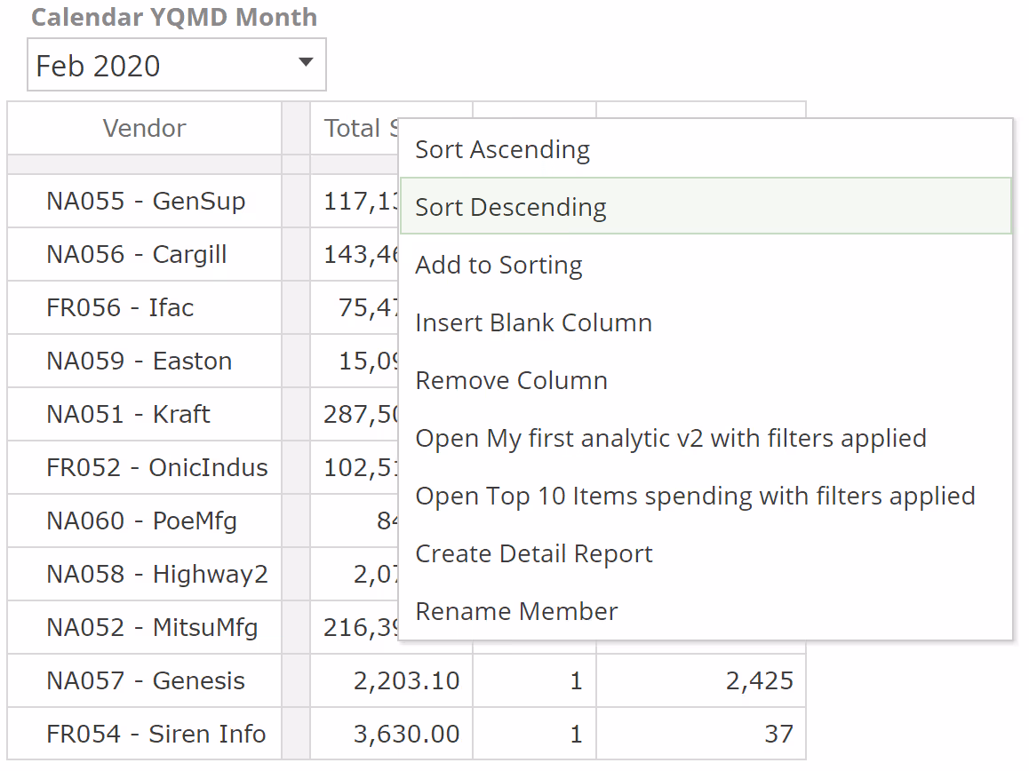The image size is (1029, 771).
Task: Select the 2,425 value in Genesis row
Action: (764, 681)
